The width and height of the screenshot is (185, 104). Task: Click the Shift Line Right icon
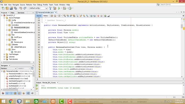click(x=95, y=16)
